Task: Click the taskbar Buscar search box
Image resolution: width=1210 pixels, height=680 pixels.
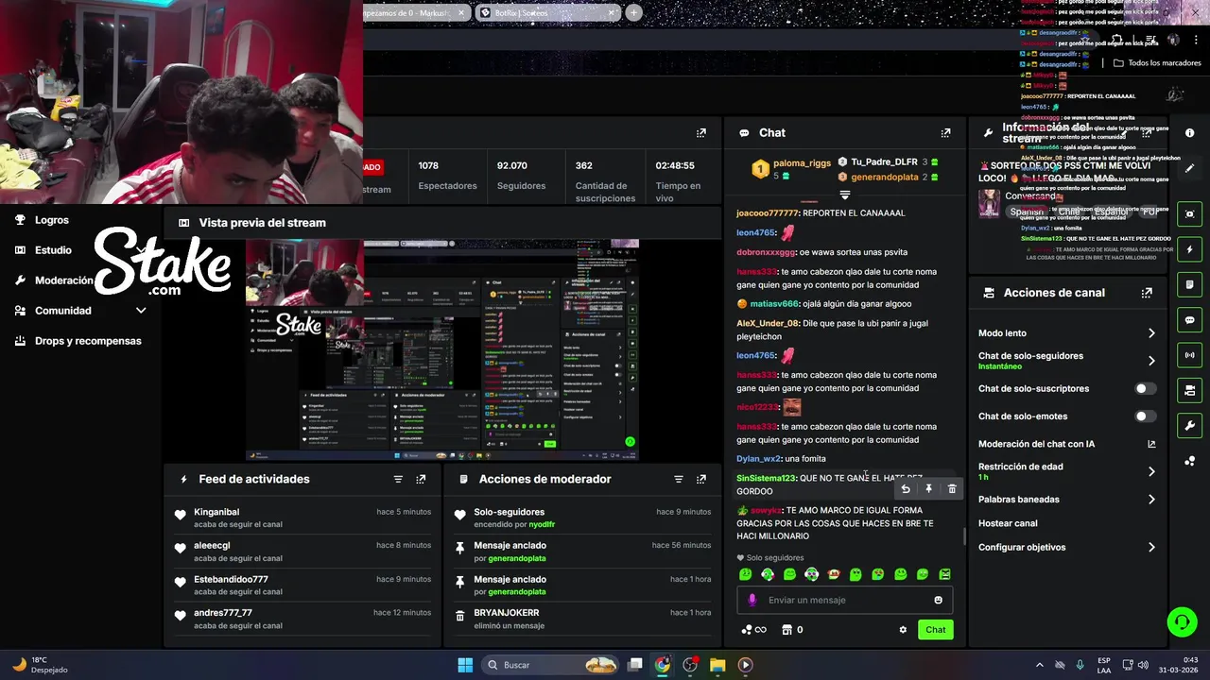Action: coord(551,665)
